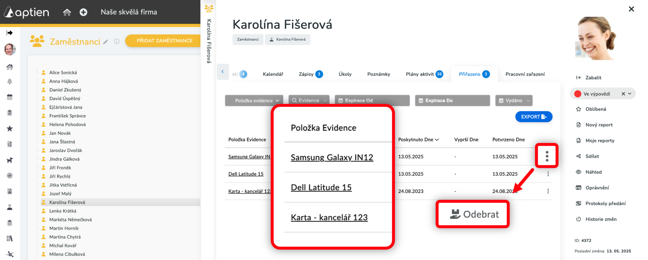Edit Zaměstnanci with the pencil icon

coord(106,42)
